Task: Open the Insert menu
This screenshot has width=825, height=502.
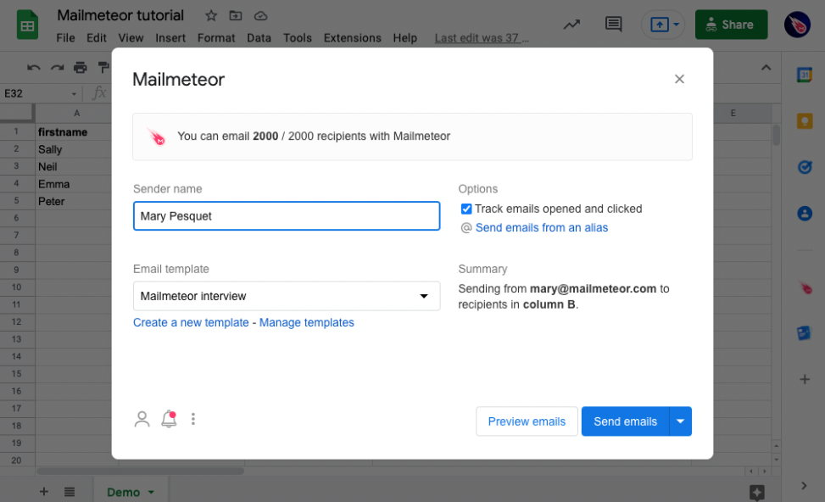Action: point(170,38)
